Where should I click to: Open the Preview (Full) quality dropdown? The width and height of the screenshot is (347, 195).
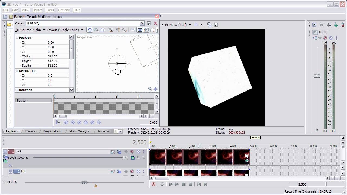pos(178,25)
